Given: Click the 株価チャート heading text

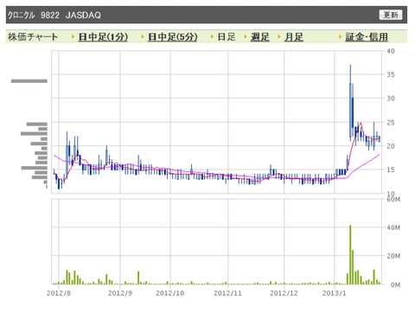Looking at the screenshot, I should pos(33,37).
